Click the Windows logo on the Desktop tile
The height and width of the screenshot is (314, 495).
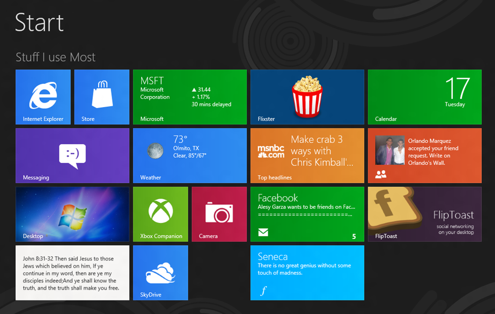[x=73, y=217]
